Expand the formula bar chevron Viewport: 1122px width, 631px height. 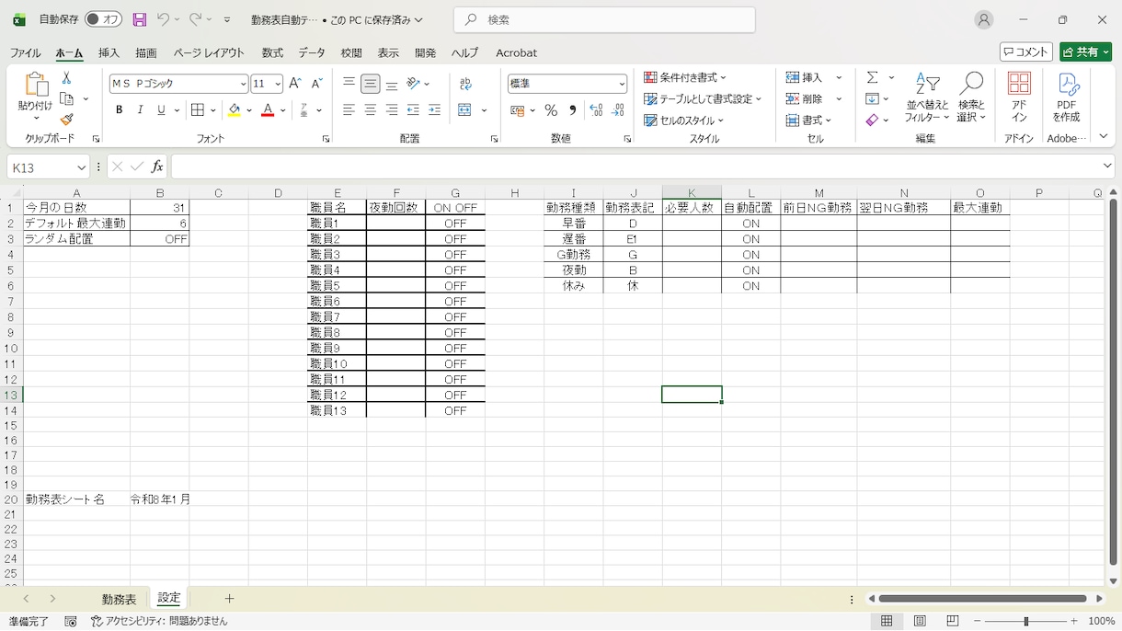point(1107,166)
